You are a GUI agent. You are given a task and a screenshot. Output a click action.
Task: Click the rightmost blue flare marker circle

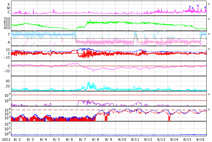point(205,7)
